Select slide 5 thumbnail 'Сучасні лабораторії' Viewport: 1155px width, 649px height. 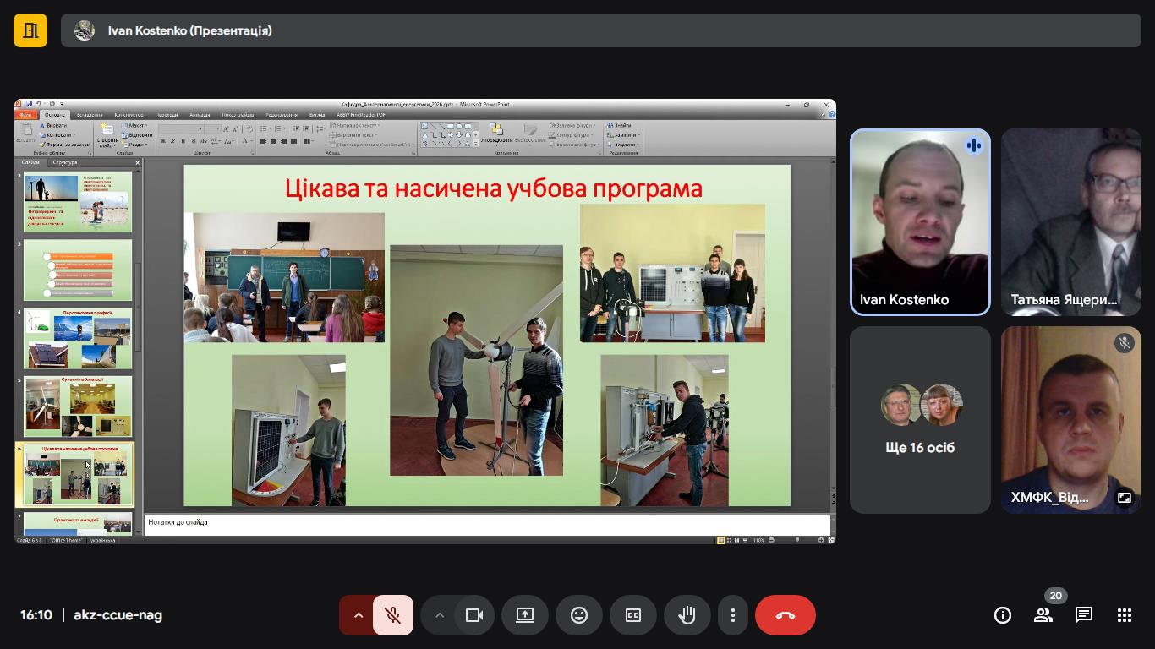78,406
